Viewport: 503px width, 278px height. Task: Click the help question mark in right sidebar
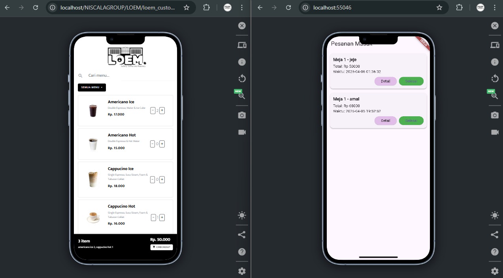point(494,252)
